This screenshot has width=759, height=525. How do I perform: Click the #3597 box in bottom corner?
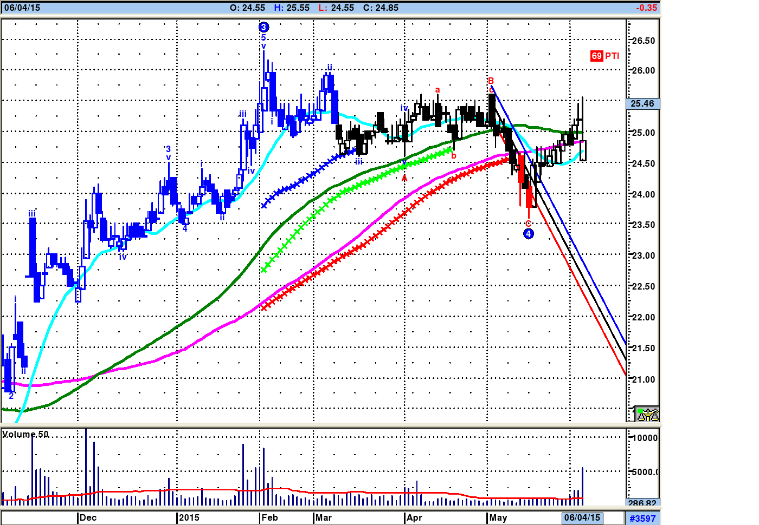tap(642, 519)
